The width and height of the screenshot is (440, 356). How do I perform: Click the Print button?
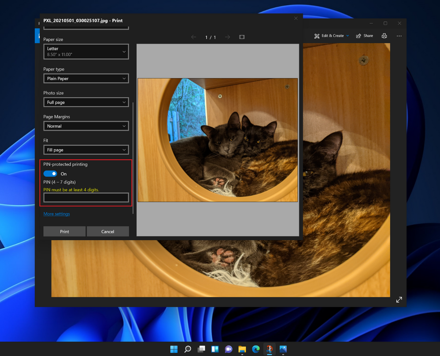(x=64, y=231)
